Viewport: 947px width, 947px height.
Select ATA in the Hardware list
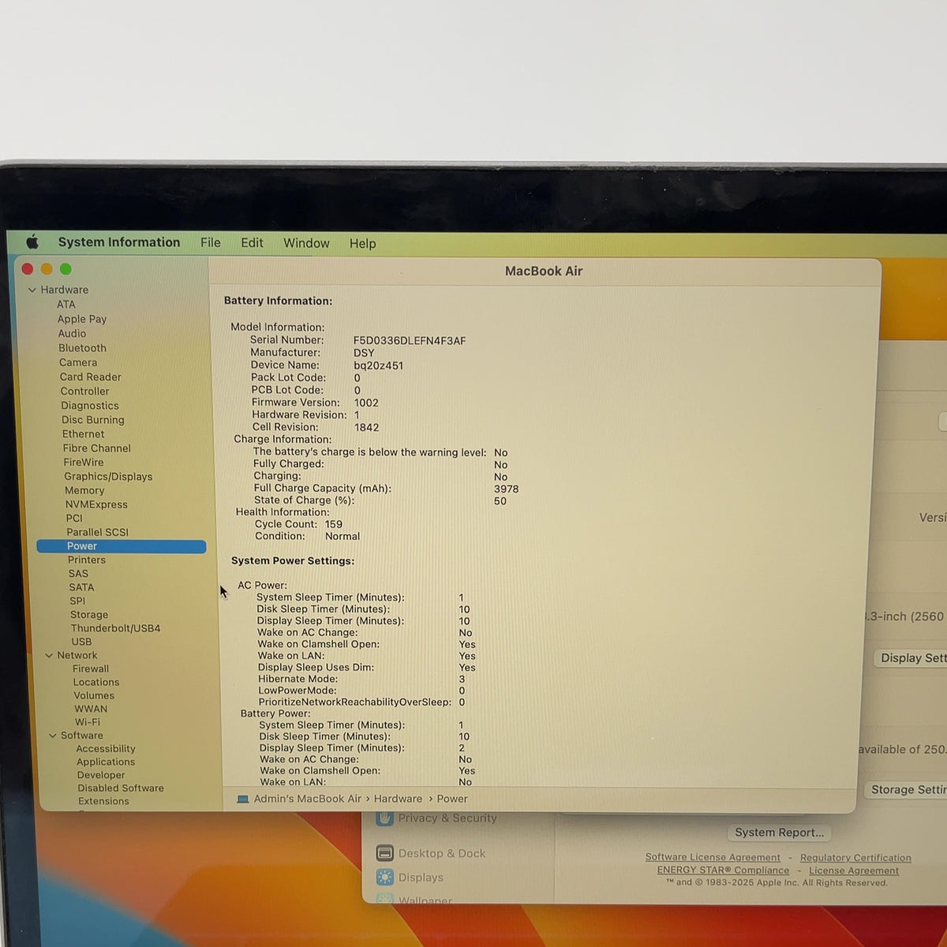click(x=66, y=304)
